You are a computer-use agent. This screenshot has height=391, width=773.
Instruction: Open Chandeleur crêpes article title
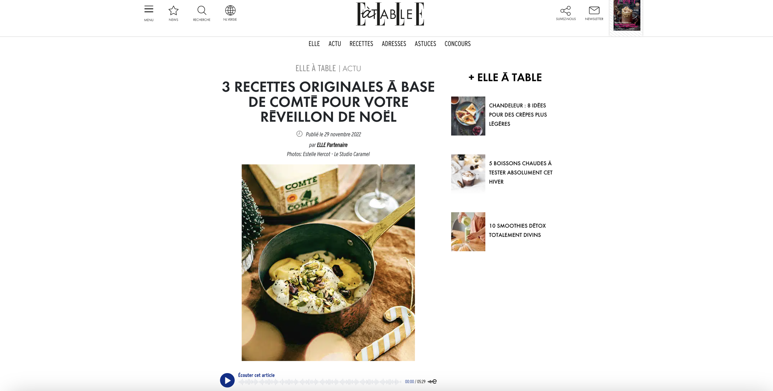coord(518,115)
